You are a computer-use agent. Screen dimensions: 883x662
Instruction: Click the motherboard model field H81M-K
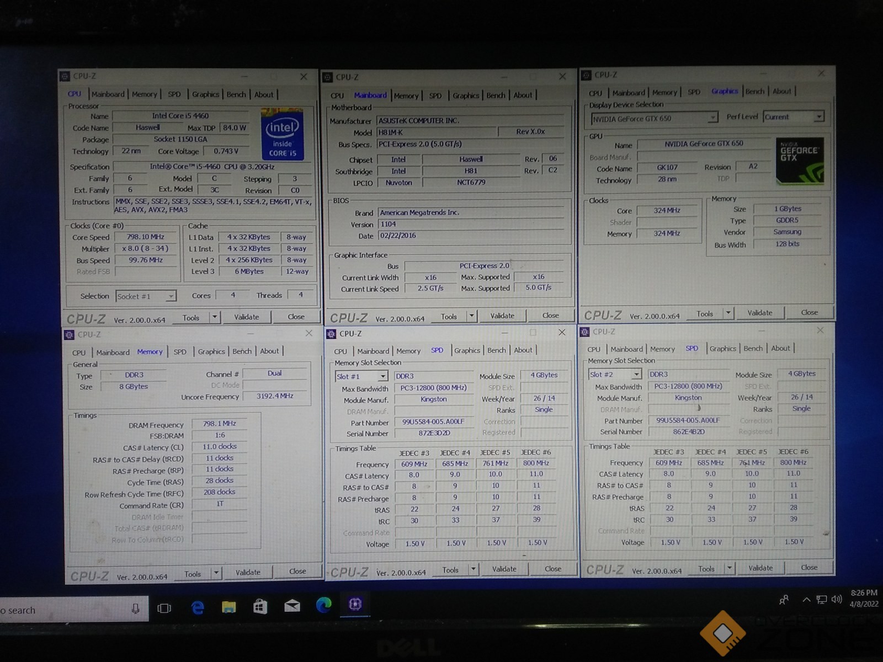coord(436,132)
